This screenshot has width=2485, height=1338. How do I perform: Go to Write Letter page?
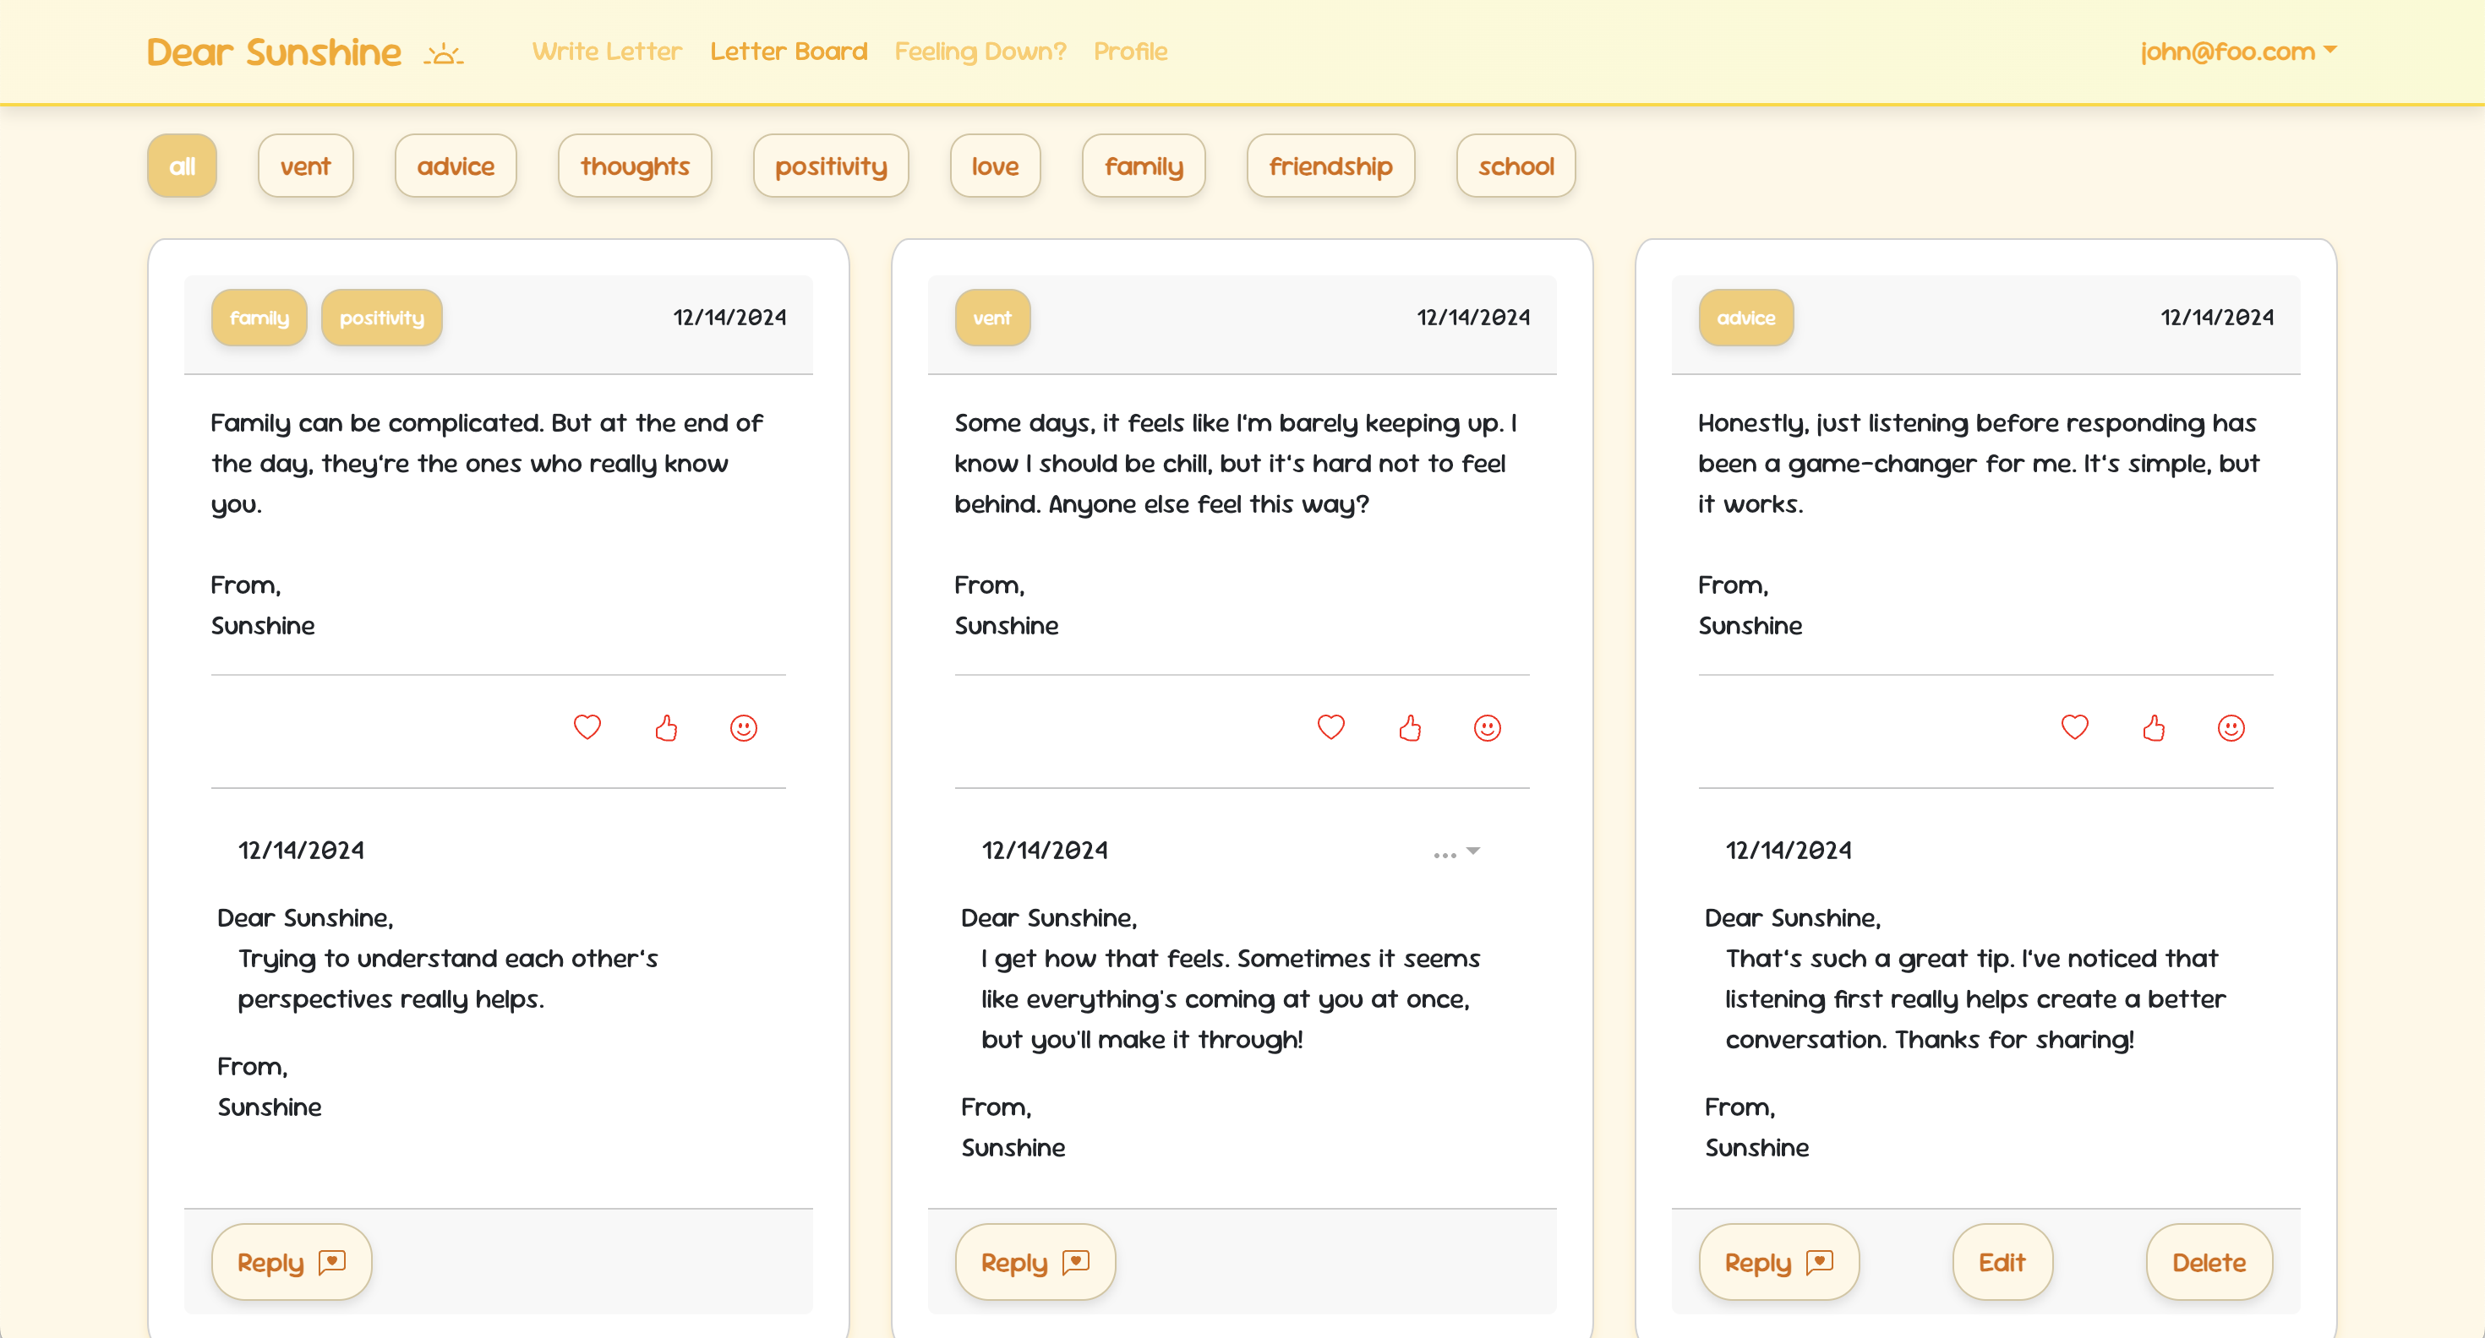(x=607, y=51)
